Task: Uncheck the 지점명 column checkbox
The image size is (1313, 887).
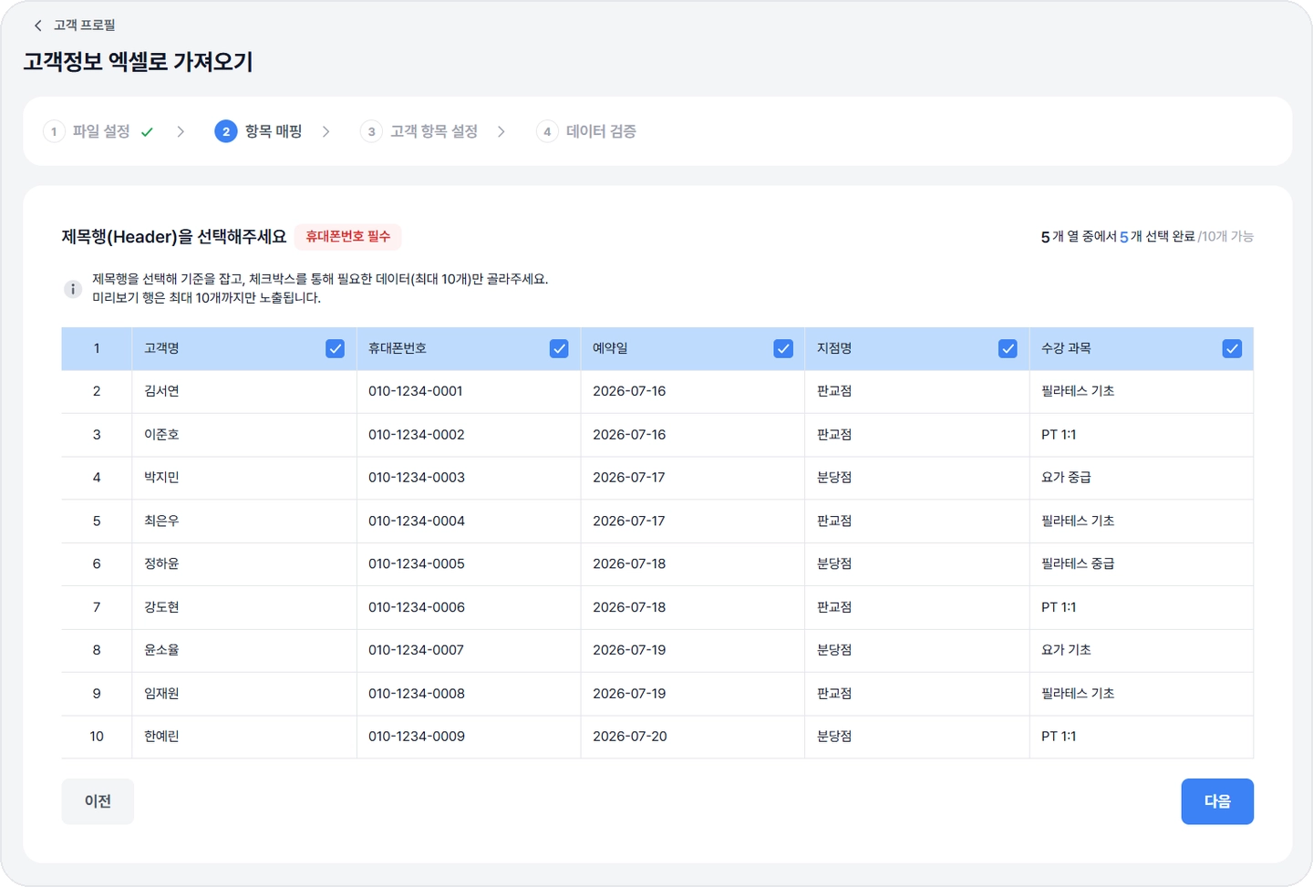Action: pos(1008,348)
